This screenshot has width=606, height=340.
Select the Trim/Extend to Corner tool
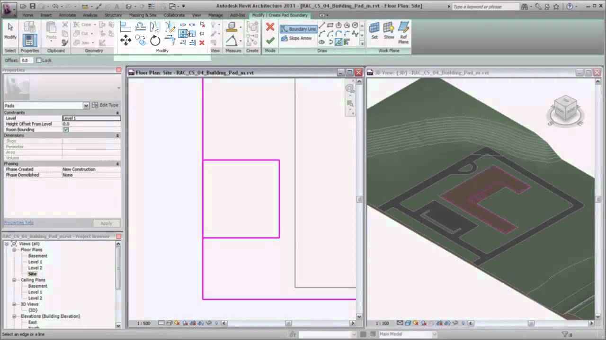pos(169,41)
